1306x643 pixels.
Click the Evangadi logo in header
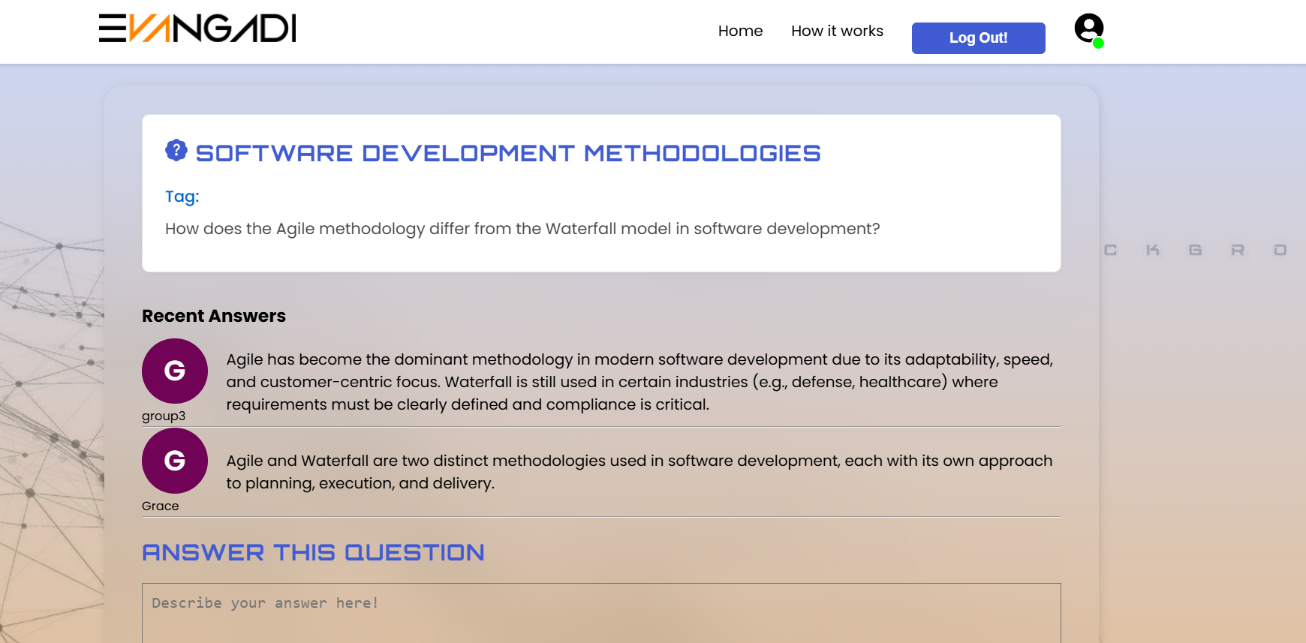point(197,29)
